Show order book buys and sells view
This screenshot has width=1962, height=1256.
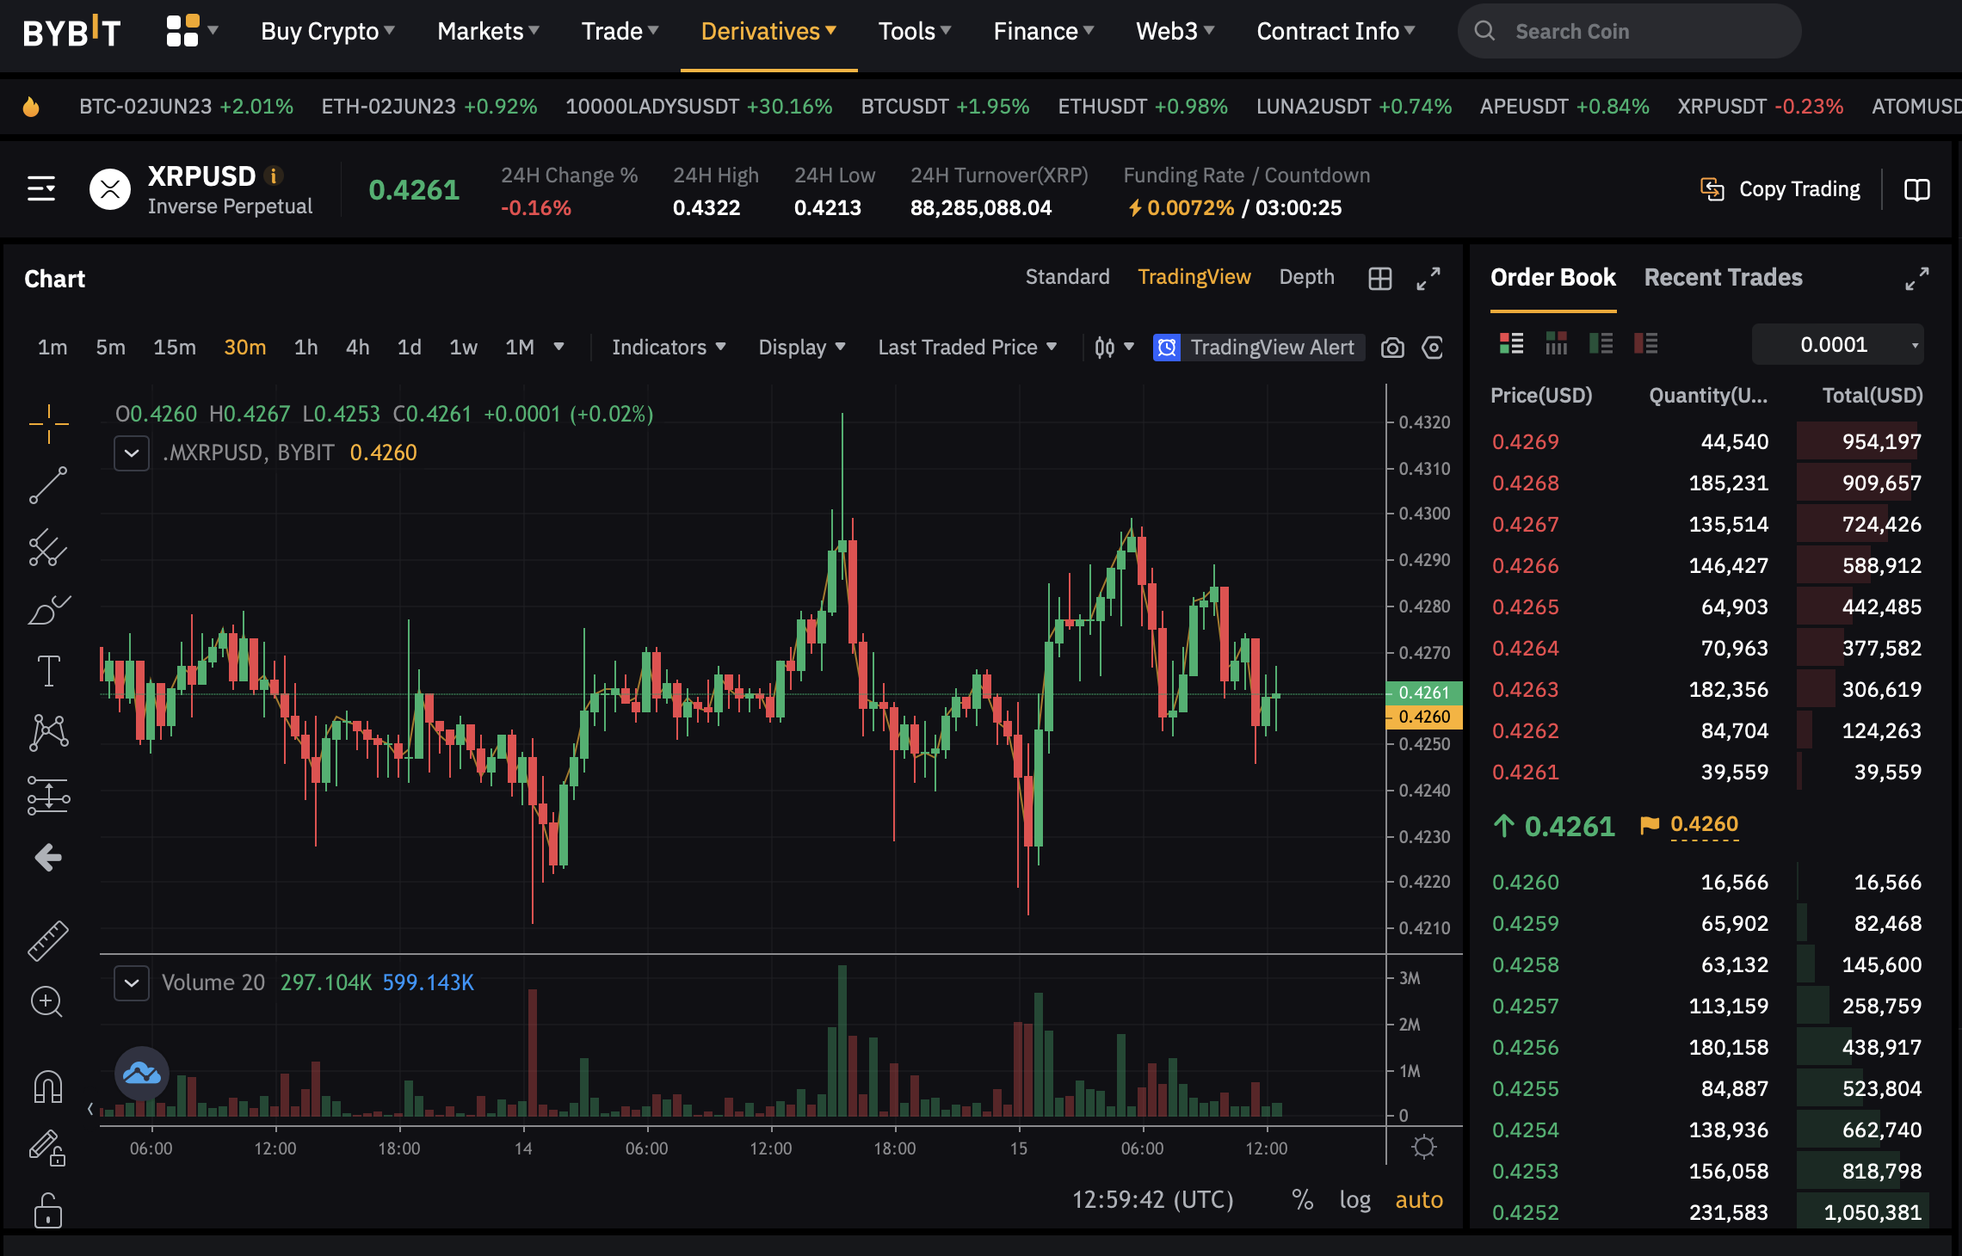click(1512, 344)
